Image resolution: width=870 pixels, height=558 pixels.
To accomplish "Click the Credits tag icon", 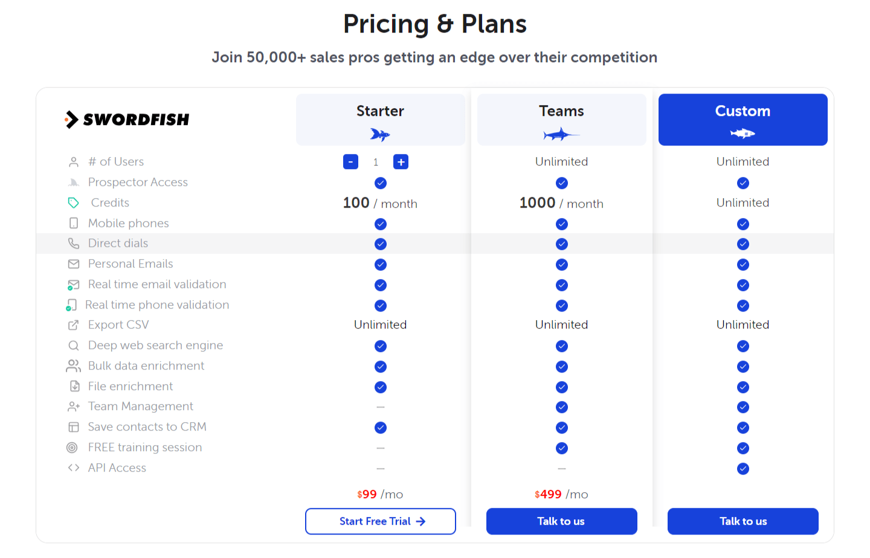I will coord(74,203).
